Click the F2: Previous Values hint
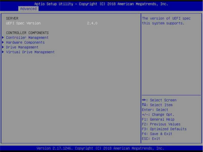This screenshot has height=152, width=203. (161, 124)
